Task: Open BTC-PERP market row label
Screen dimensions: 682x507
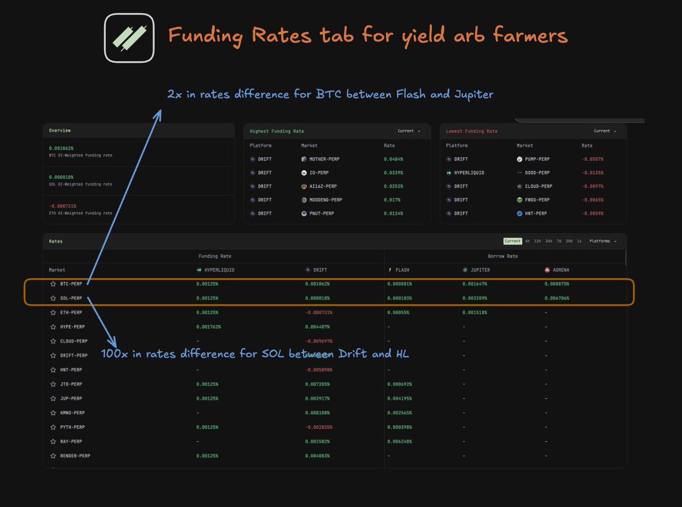Action: tap(71, 283)
